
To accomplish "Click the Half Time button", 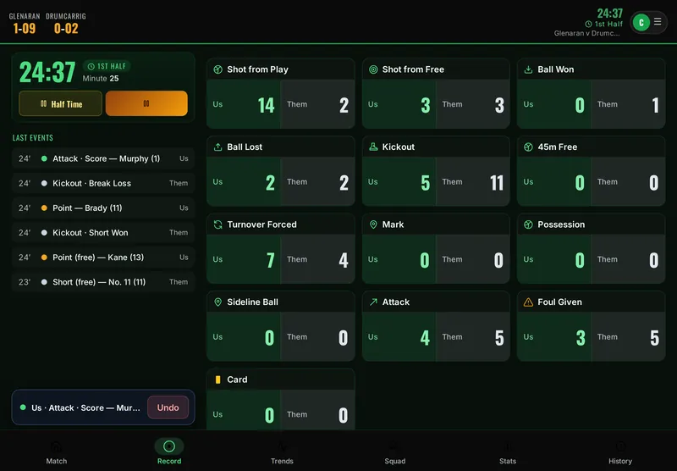I will pyautogui.click(x=60, y=103).
